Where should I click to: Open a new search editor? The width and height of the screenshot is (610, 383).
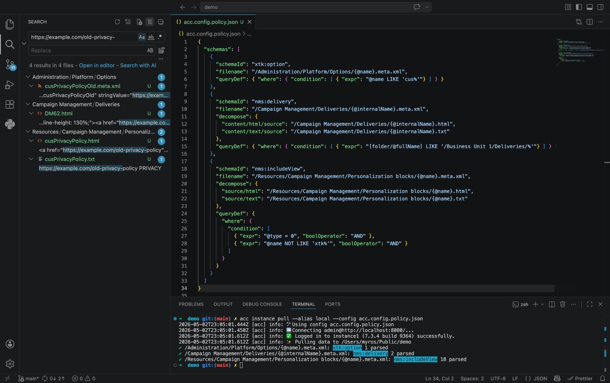pyautogui.click(x=139, y=22)
